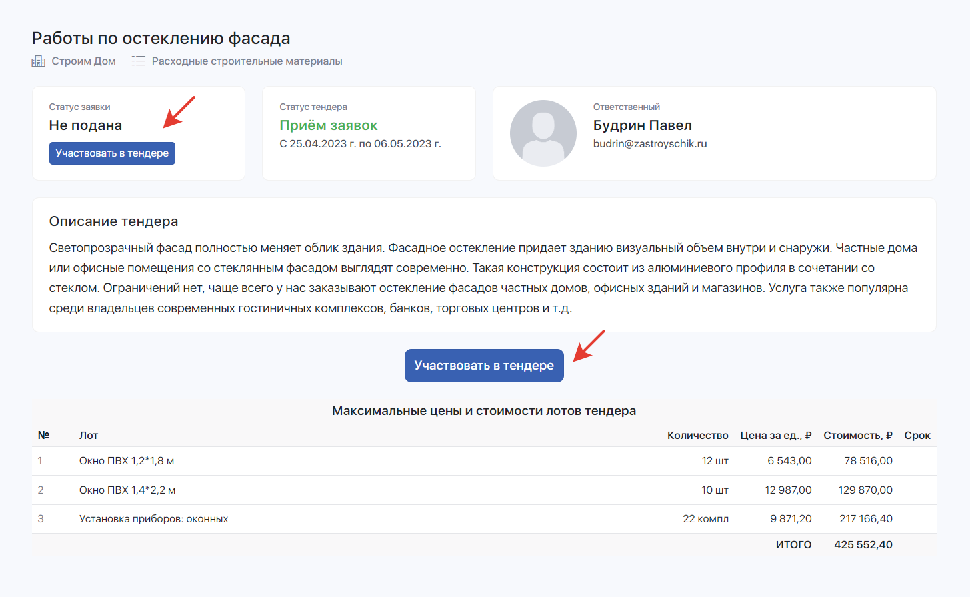This screenshot has height=597, width=970.
Task: Click the building icon beside Строим Дом
Action: [x=38, y=61]
